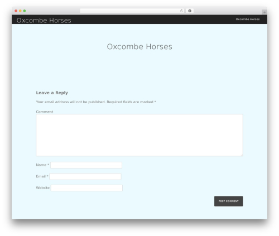This screenshot has width=279, height=236.
Task: Click the 'Your email address will not be published' text
Action: click(71, 102)
